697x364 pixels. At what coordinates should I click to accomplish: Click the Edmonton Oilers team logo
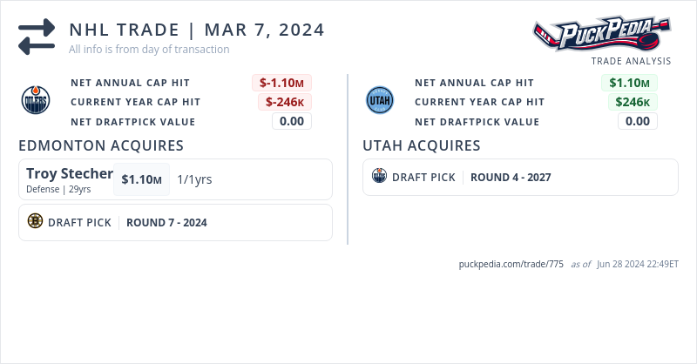[x=36, y=101]
